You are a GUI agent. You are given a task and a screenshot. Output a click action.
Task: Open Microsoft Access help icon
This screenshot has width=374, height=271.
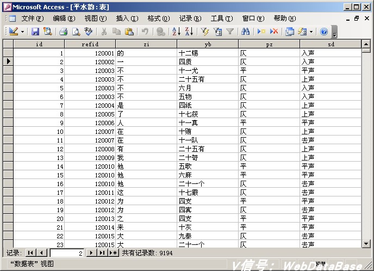(324, 31)
